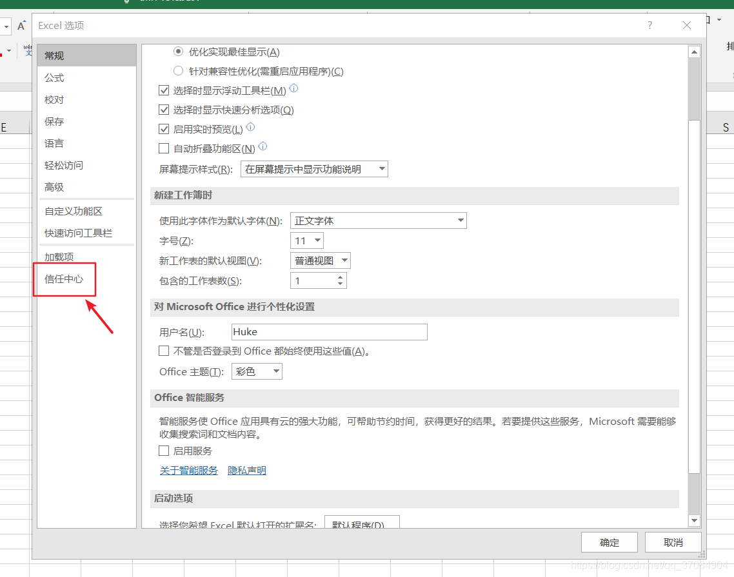The height and width of the screenshot is (577, 734).
Task: Click the help question mark in Excel 选项
Action: 650,25
